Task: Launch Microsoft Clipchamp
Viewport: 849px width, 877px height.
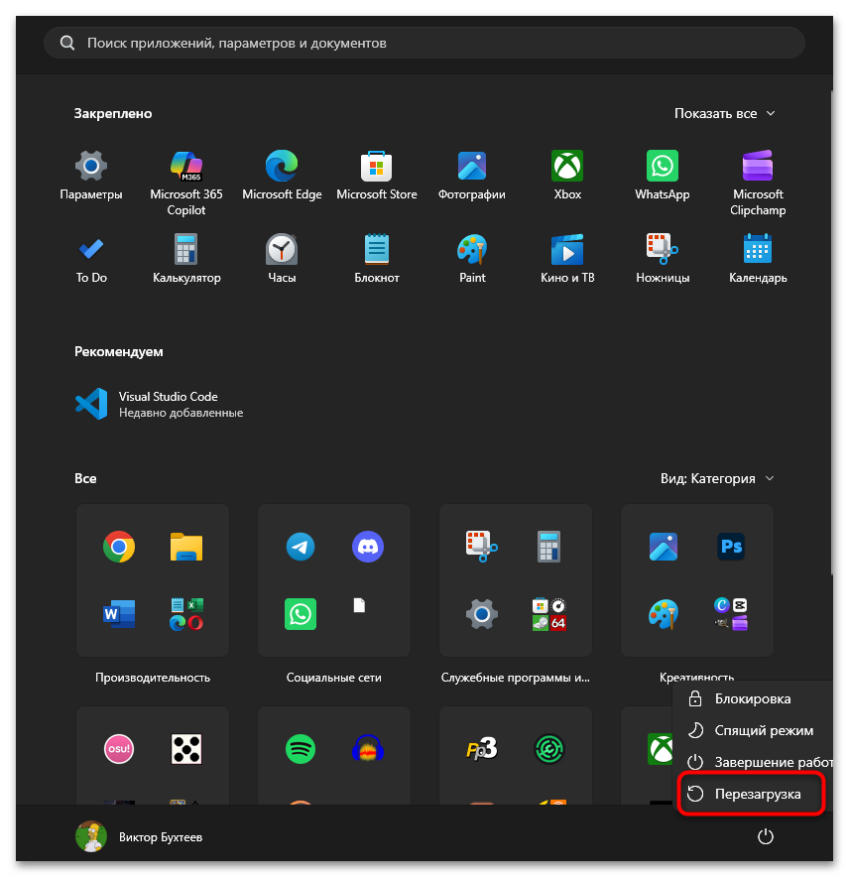Action: (x=758, y=183)
